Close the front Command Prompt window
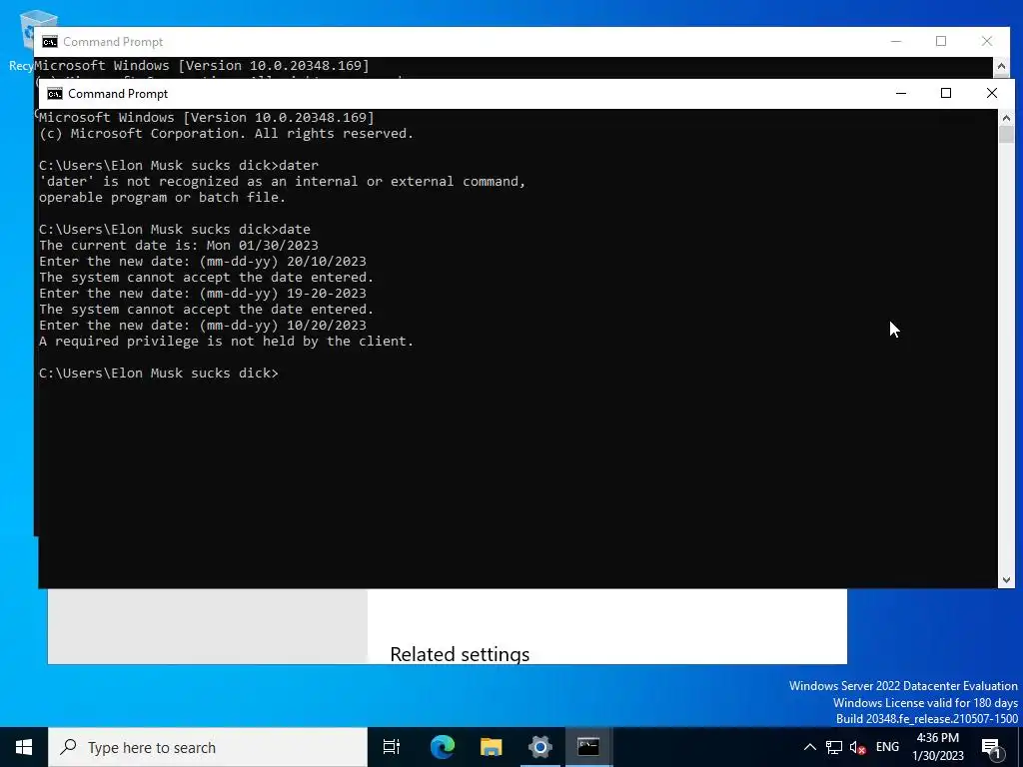This screenshot has width=1023, height=767. (x=992, y=93)
